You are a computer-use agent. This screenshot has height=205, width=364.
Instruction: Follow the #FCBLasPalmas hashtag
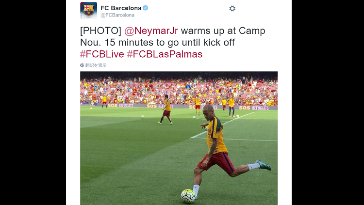pyautogui.click(x=165, y=54)
